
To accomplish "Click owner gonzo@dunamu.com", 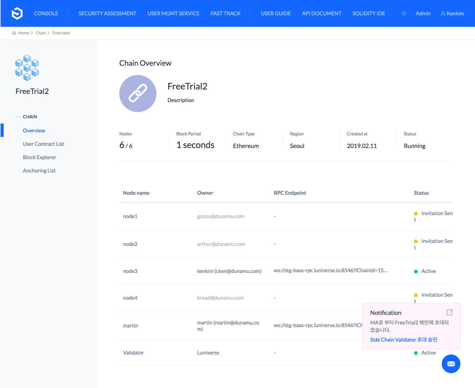I will point(220,216).
